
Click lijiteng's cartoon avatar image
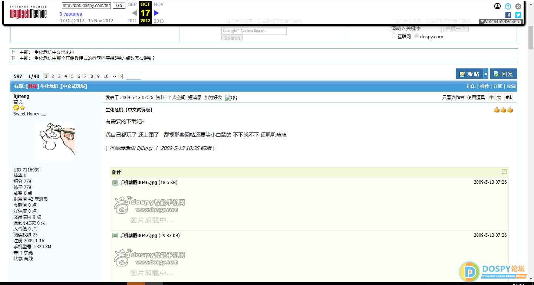point(55,141)
